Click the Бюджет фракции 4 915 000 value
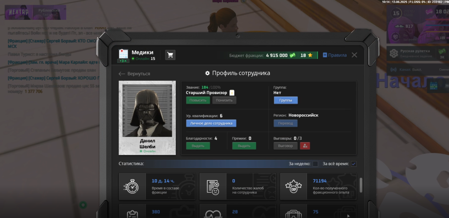 pos(276,56)
